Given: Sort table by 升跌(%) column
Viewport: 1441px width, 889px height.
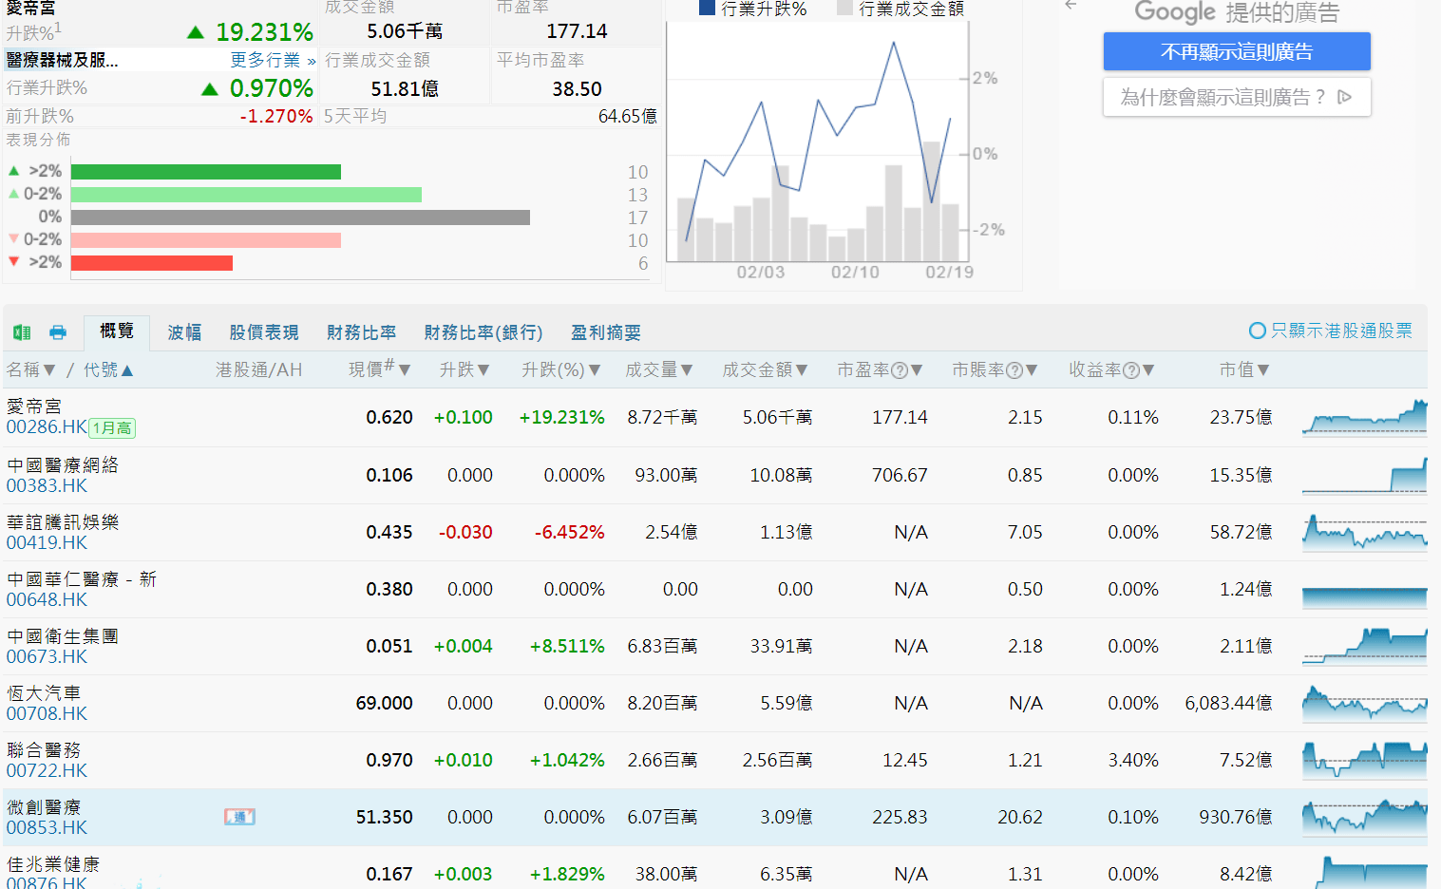Looking at the screenshot, I should (560, 369).
